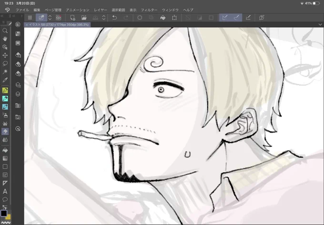Open the Tool Property palette icon
This screenshot has height=225, width=324.
coord(18,64)
